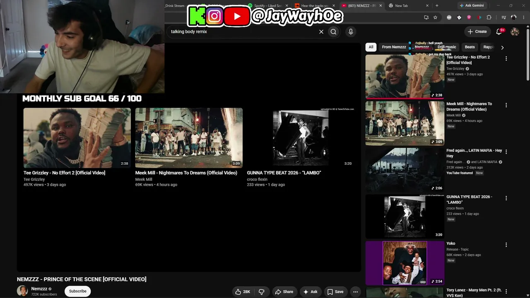Open Meek Mill channel under end-screen video
This screenshot has width=530, height=298.
[144, 180]
